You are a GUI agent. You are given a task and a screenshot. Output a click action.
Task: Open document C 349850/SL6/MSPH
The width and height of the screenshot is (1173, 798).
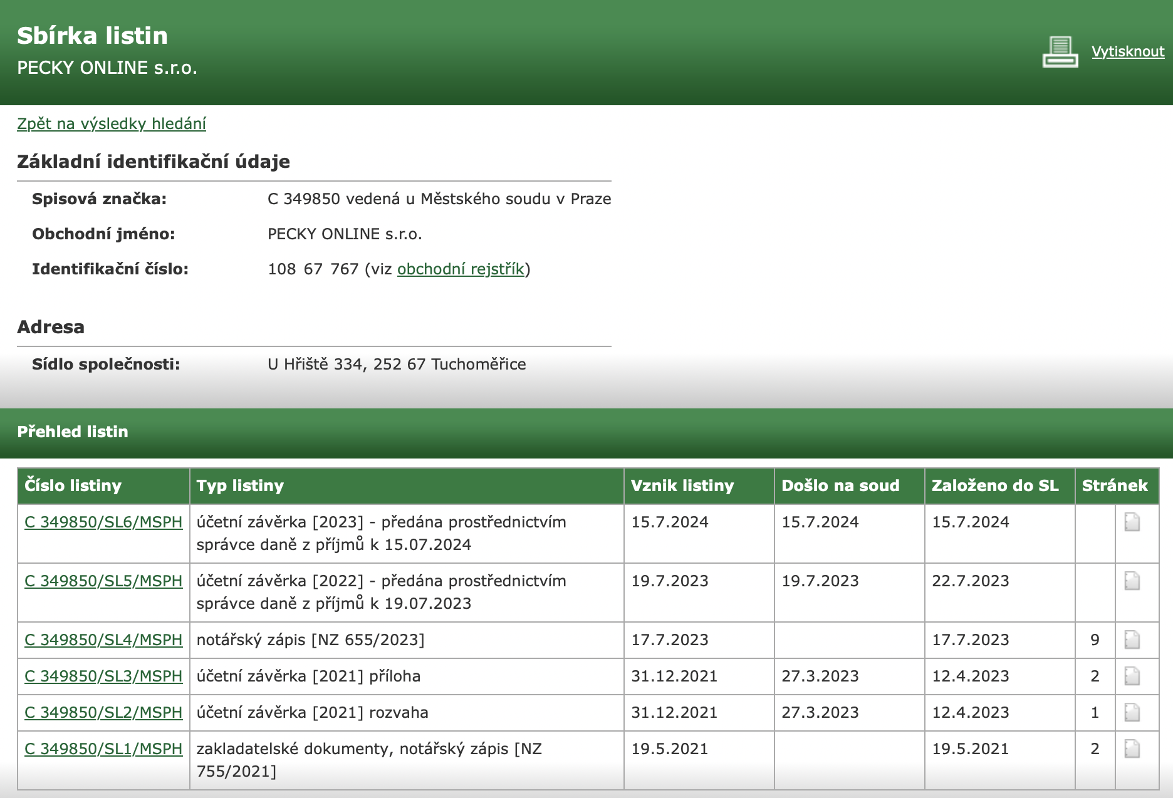(x=103, y=522)
